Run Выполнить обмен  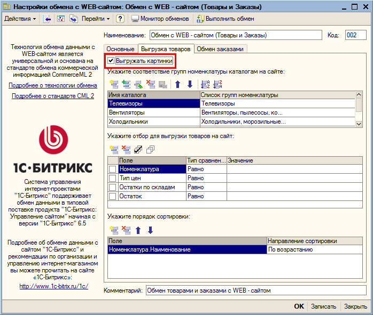[226, 19]
